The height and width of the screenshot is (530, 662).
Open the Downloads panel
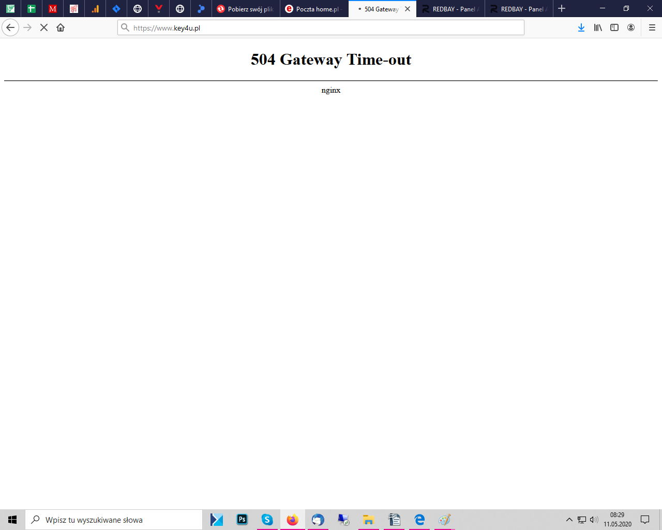pyautogui.click(x=581, y=27)
